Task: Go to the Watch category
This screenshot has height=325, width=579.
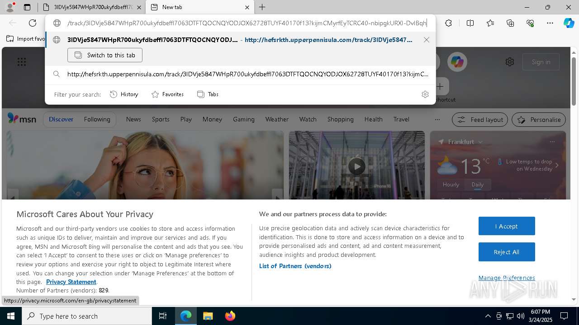Action: (308, 119)
